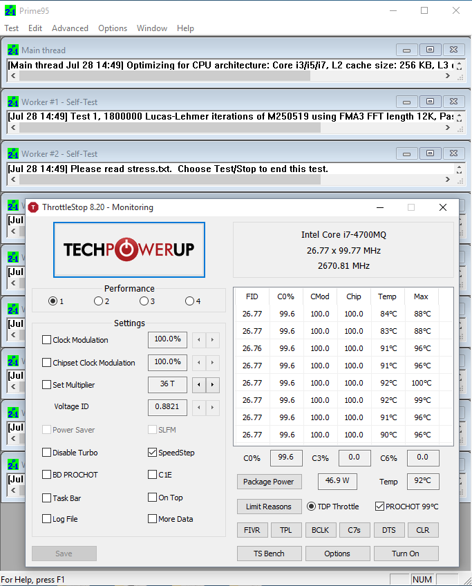Close the Worker #2 child window
Image resolution: width=472 pixels, height=586 pixels.
point(454,153)
